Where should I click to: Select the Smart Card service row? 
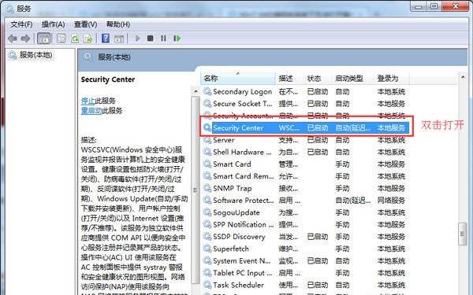pos(305,164)
